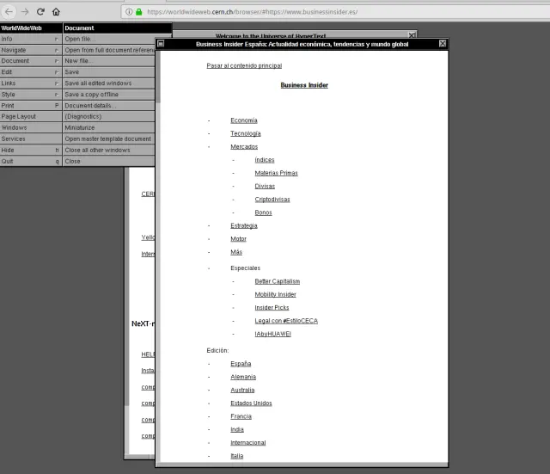
Task: Select the Estados Unidos edition link
Action: 251,403
